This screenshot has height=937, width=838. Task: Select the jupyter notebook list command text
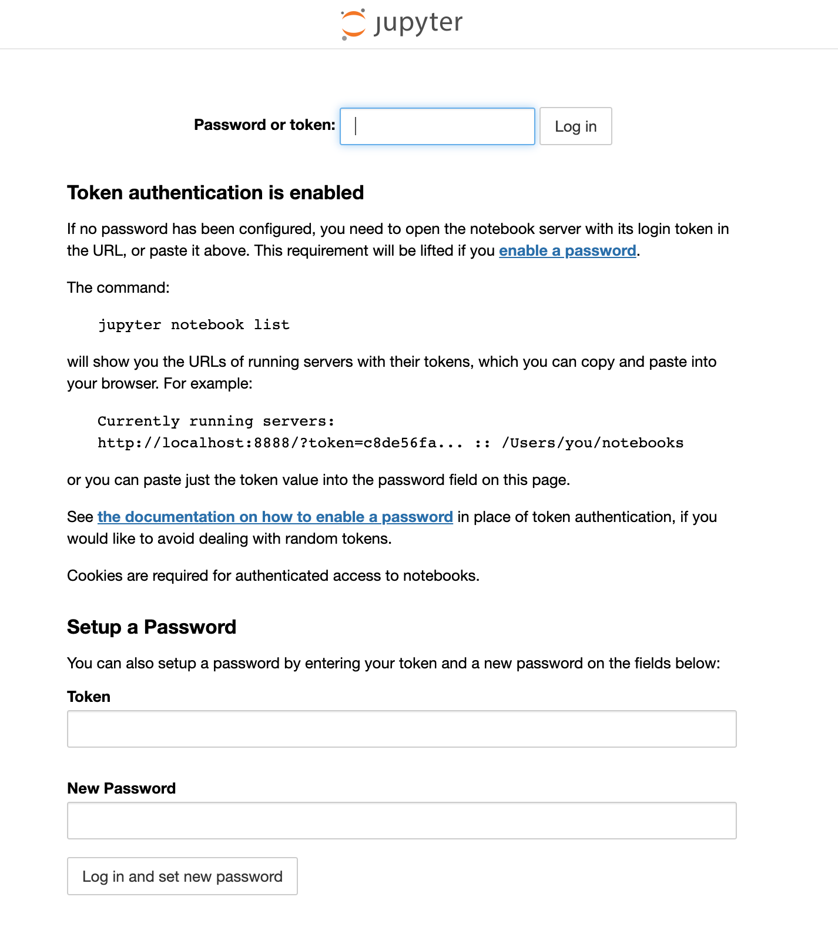click(x=194, y=324)
